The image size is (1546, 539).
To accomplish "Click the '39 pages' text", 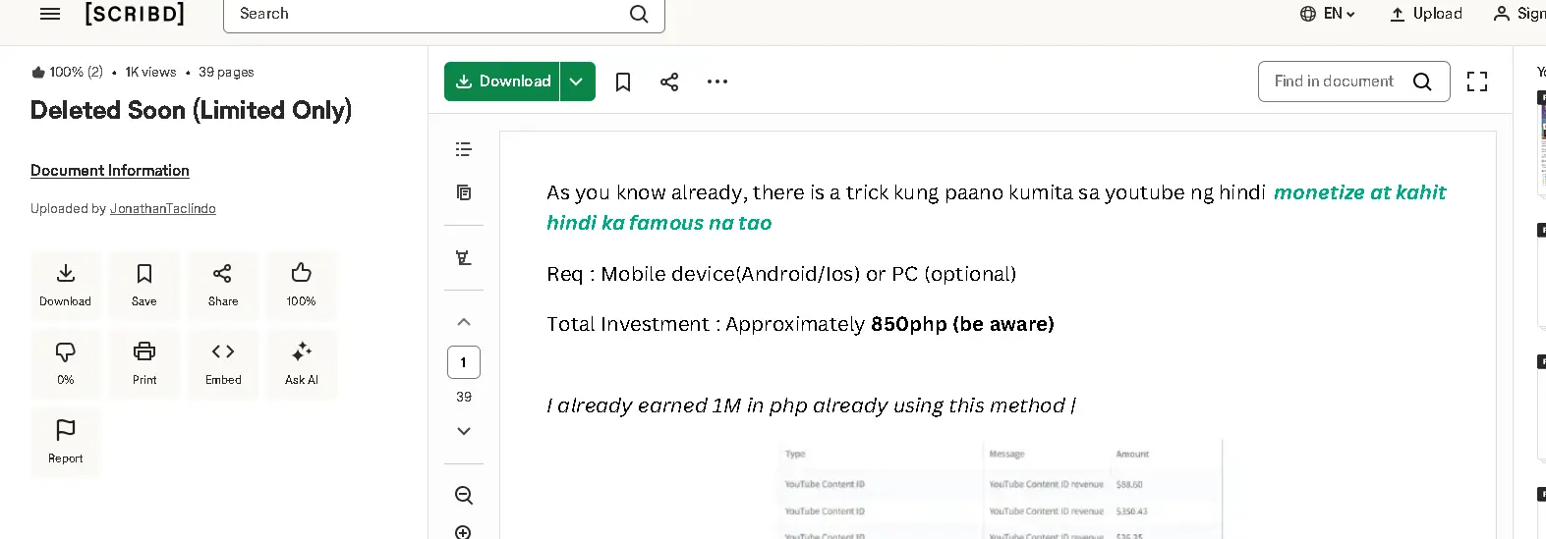I will 226,73.
